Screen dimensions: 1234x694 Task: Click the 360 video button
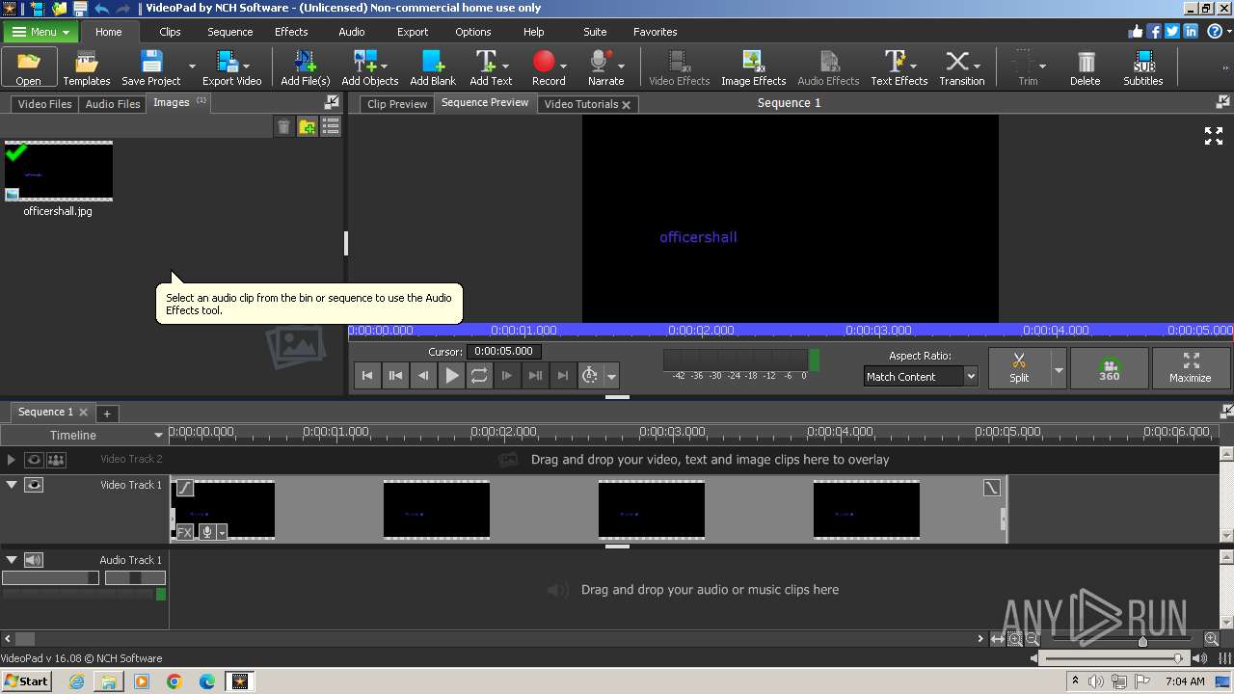(1110, 368)
